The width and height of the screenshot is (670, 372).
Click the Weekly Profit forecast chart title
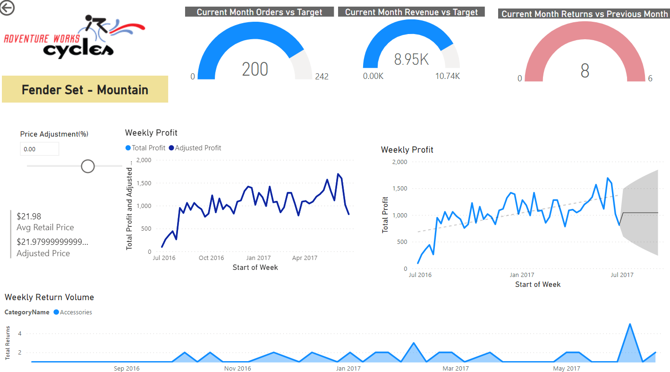[407, 149]
